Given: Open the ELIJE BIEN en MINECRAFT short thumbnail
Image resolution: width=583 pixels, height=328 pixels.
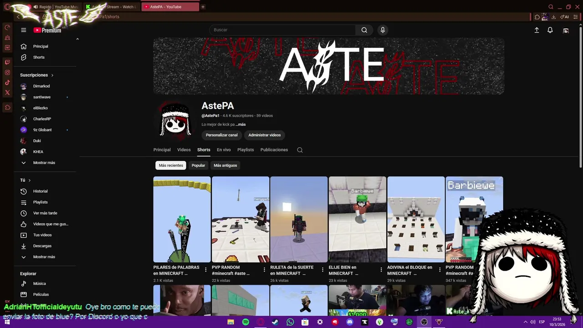Looking at the screenshot, I should (x=358, y=220).
